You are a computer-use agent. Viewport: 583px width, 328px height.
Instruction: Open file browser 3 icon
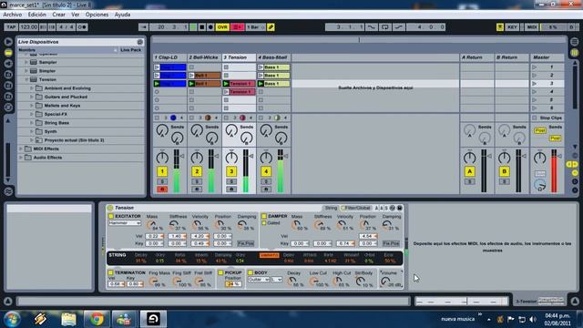[8, 97]
